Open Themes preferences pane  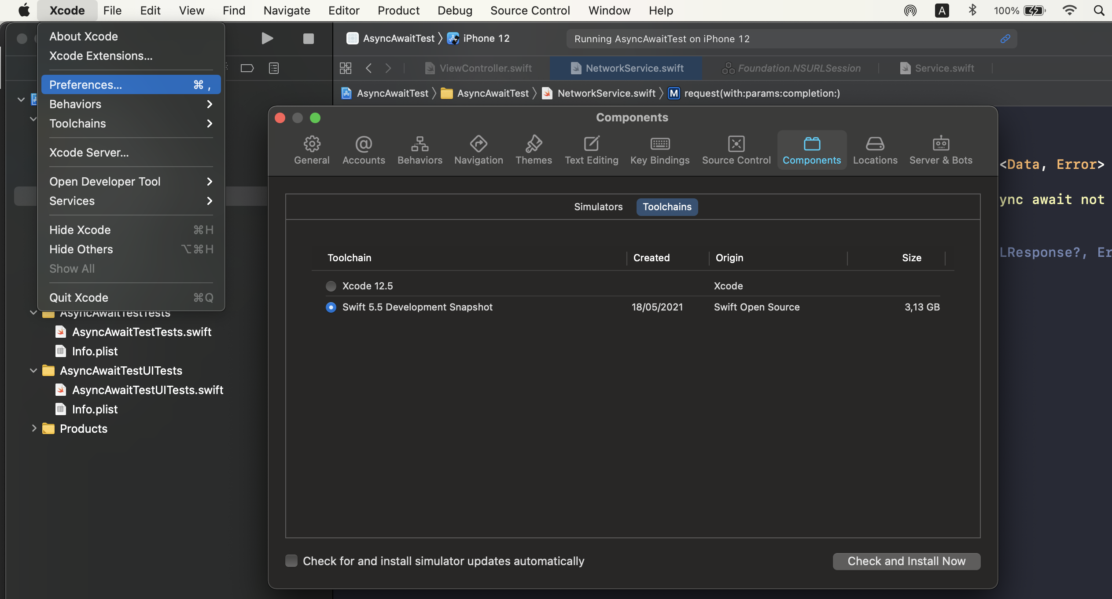pyautogui.click(x=534, y=150)
